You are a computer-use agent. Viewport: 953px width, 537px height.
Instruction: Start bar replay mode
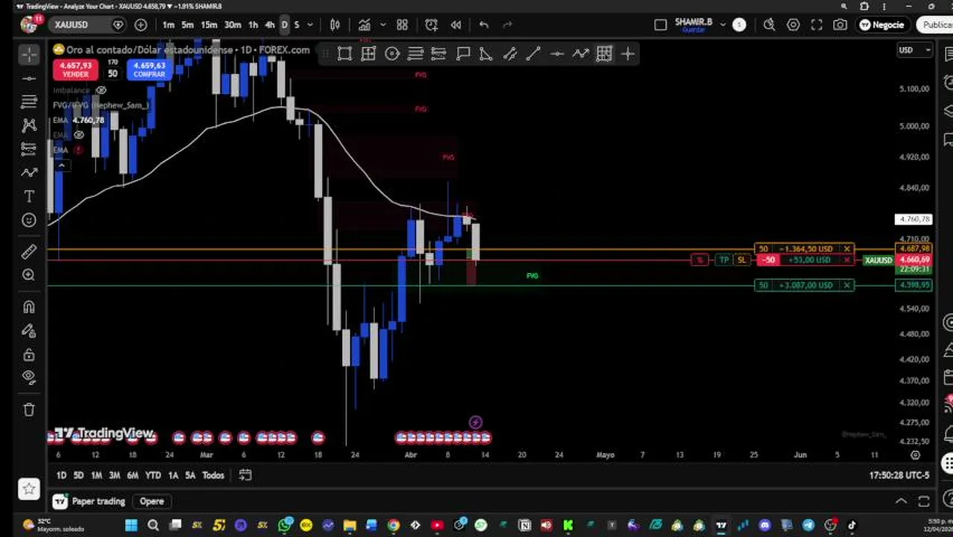click(456, 25)
